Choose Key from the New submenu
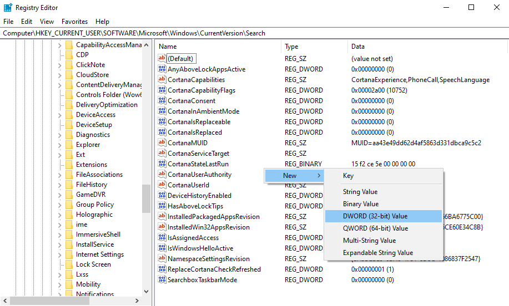The image size is (509, 306). pos(384,176)
